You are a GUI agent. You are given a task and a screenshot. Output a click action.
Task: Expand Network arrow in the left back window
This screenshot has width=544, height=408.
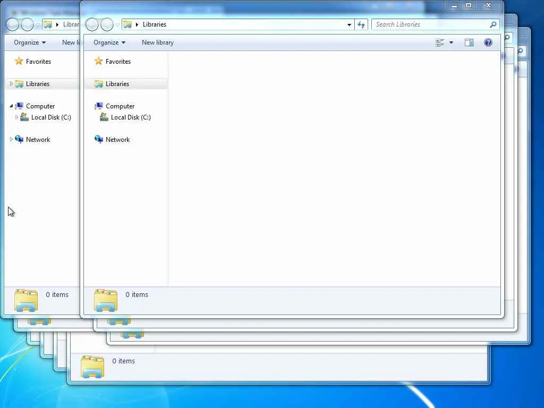(11, 140)
